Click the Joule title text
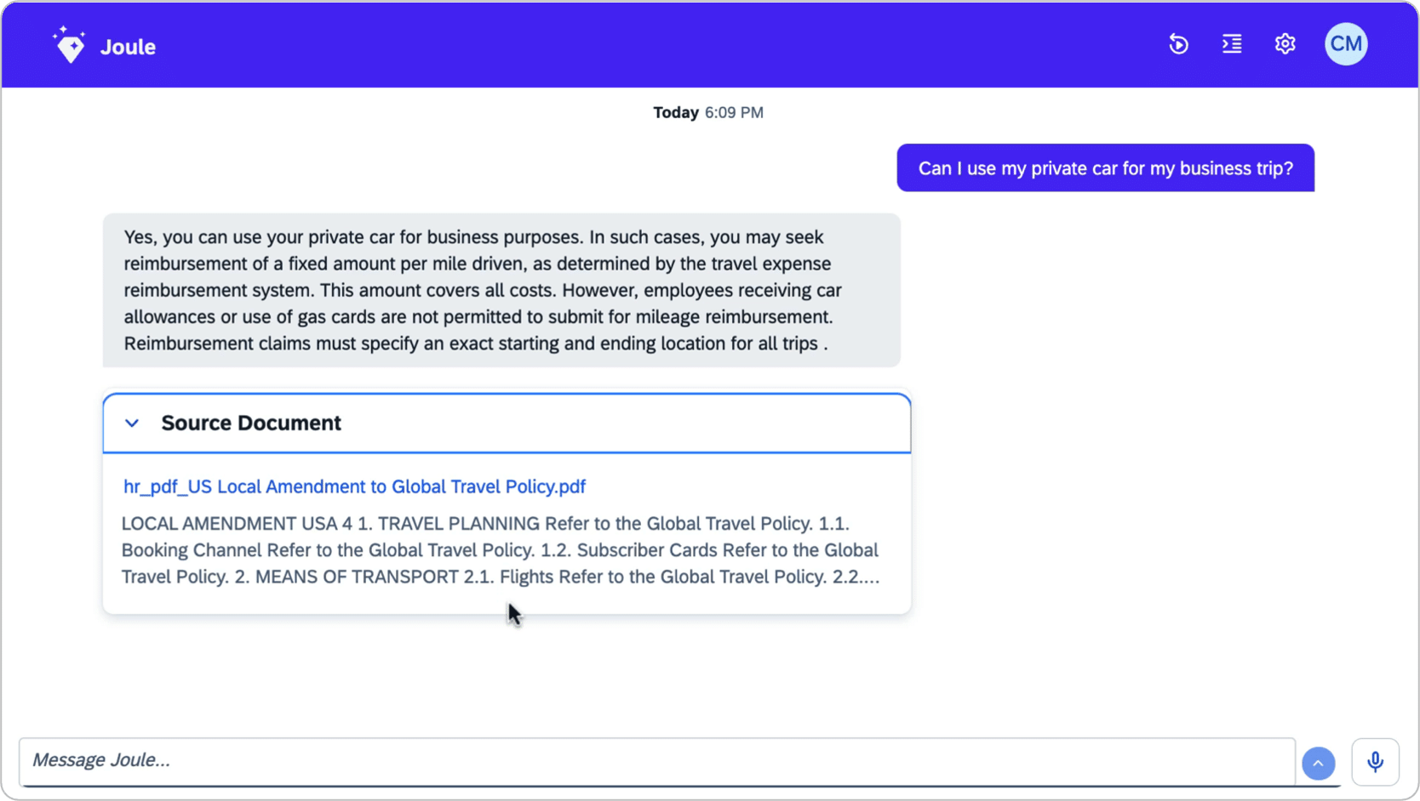This screenshot has height=801, width=1420. pos(128,48)
